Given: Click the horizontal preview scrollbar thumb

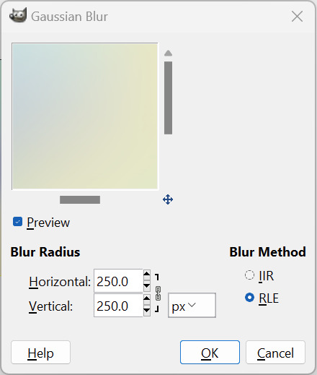Looking at the screenshot, I should [x=80, y=199].
